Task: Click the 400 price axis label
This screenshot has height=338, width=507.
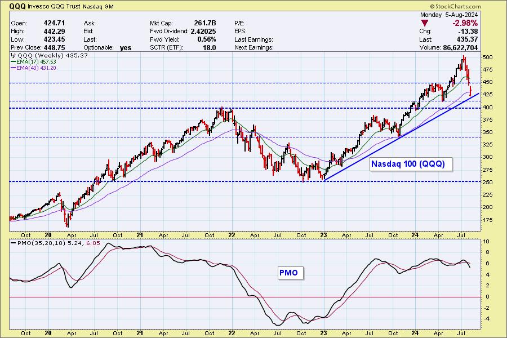Action: pos(487,108)
